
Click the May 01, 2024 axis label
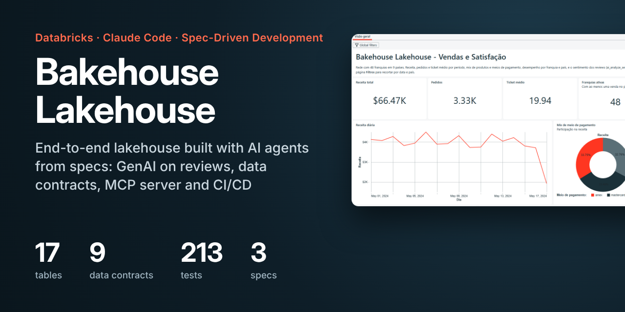pos(379,196)
